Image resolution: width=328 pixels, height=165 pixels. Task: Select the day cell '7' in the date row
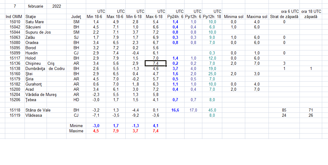(x=15, y=6)
